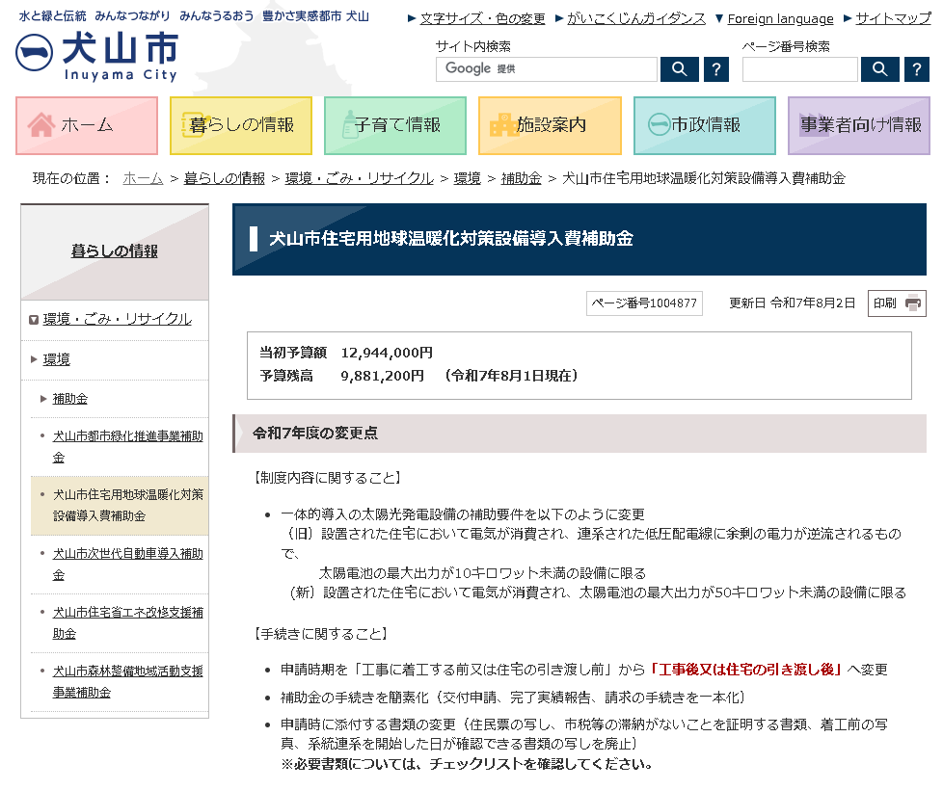Click site search magnifier button
This screenshot has height=790, width=943.
pyautogui.click(x=679, y=69)
